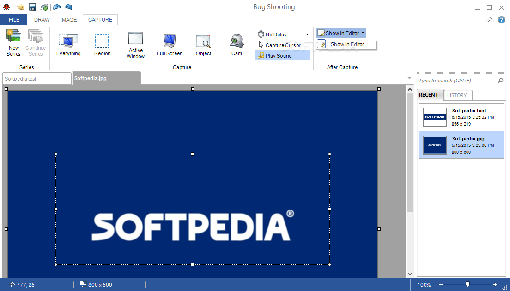Redo with the right blue arrow icon

(x=68, y=7)
